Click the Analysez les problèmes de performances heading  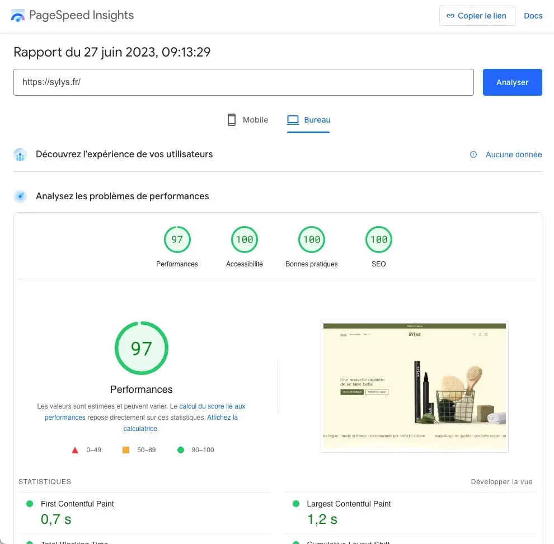(122, 196)
